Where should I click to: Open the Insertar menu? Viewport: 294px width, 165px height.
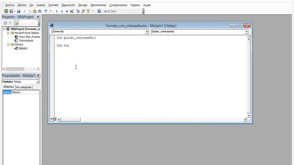41,5
